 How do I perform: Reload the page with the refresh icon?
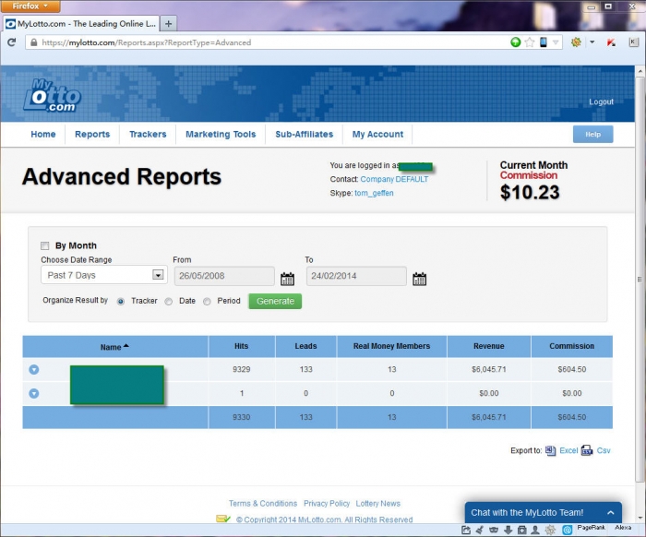(11, 42)
